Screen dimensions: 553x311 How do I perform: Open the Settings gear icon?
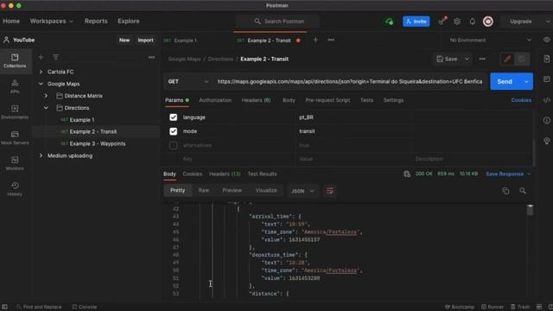(x=457, y=22)
